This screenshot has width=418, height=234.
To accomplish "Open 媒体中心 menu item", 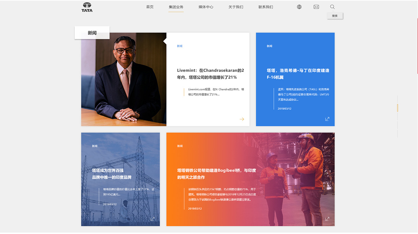I will coord(206,7).
